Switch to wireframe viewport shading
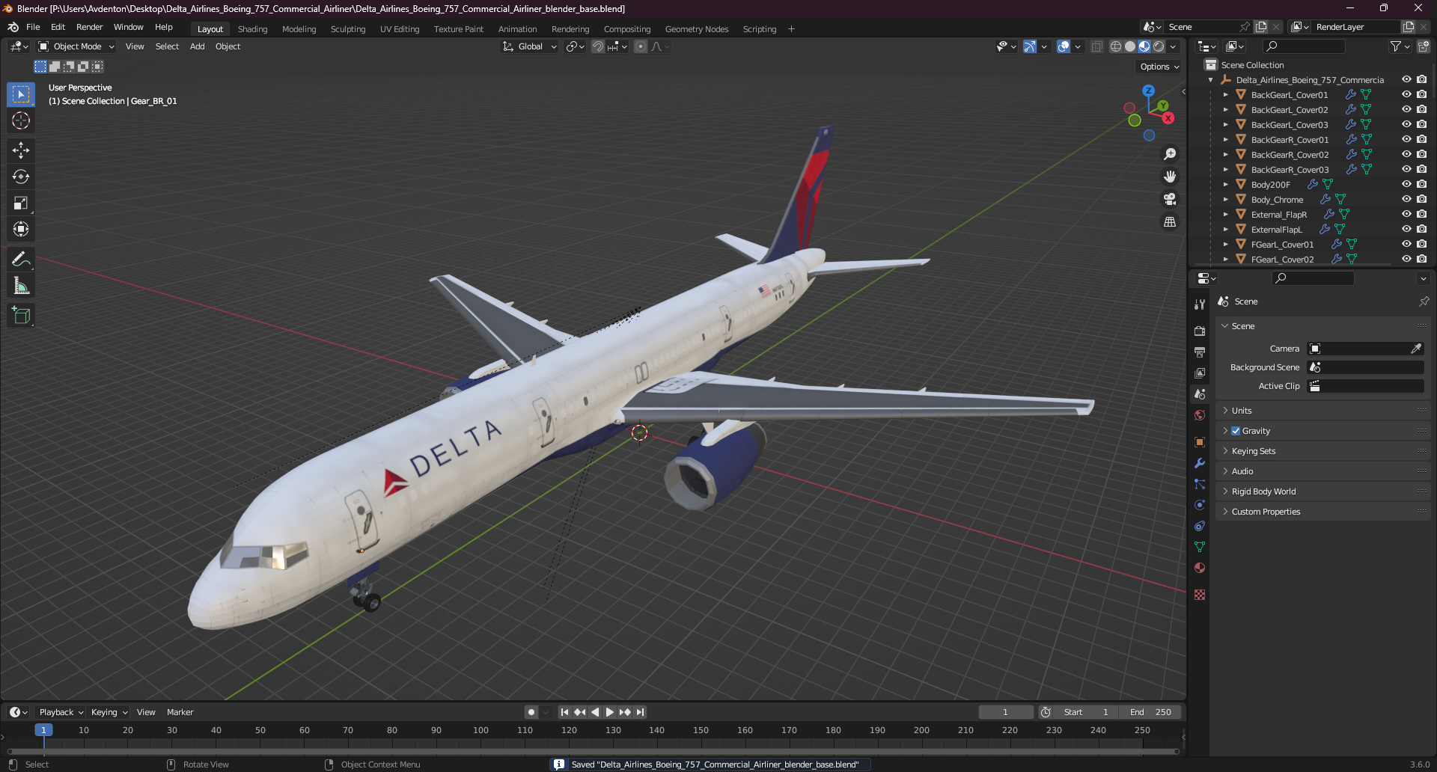This screenshot has width=1437, height=772. (x=1116, y=46)
